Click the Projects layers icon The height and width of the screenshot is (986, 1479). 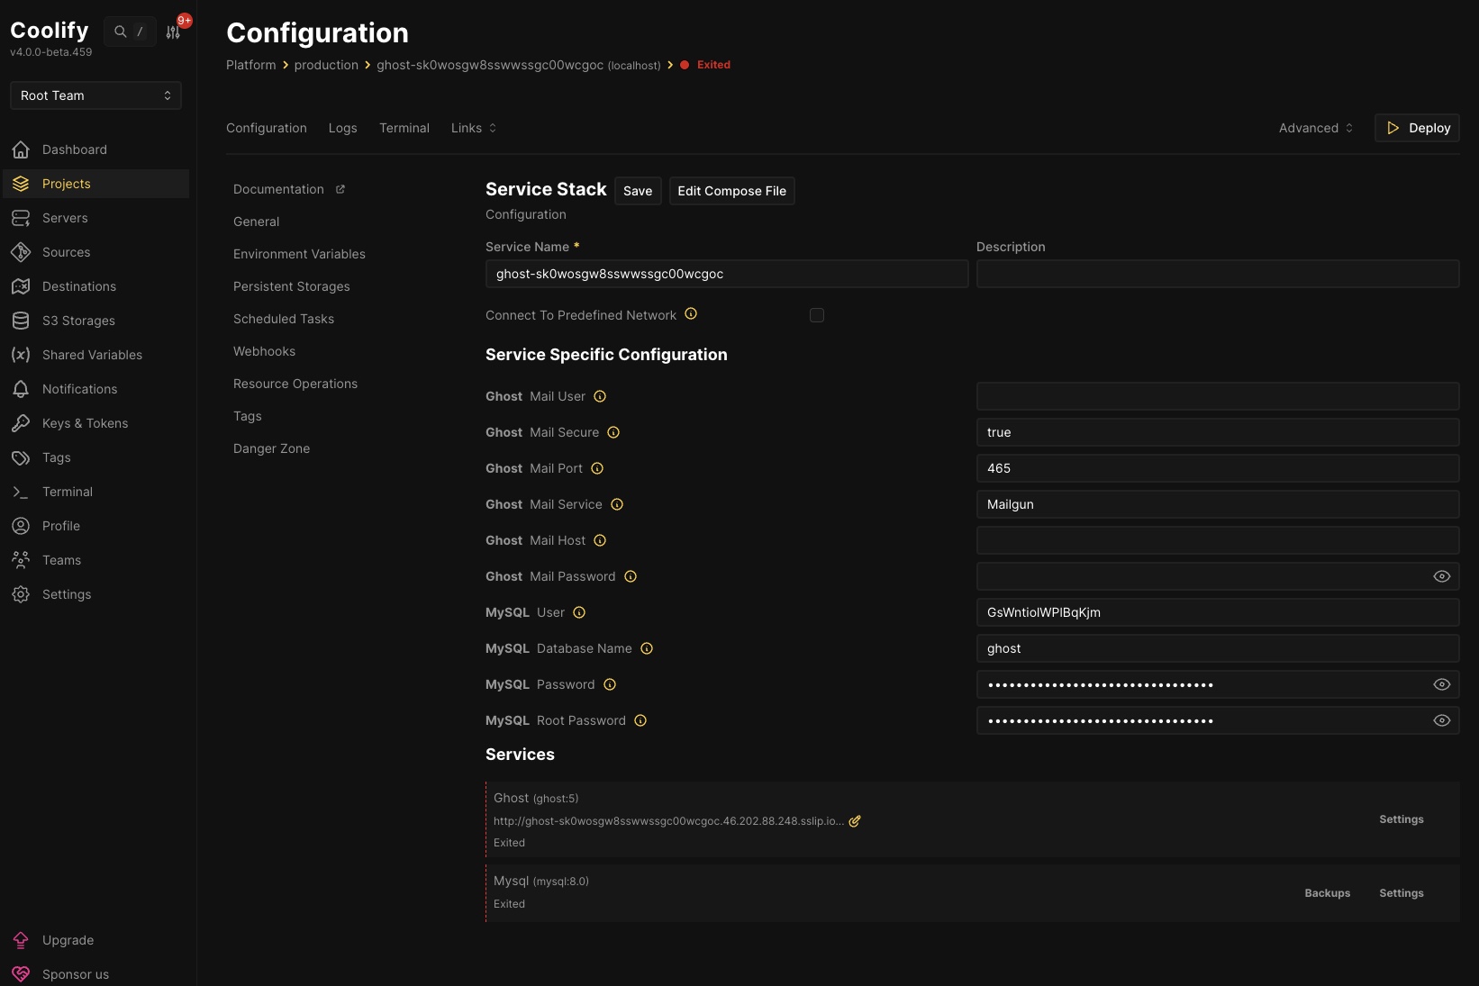click(x=21, y=184)
